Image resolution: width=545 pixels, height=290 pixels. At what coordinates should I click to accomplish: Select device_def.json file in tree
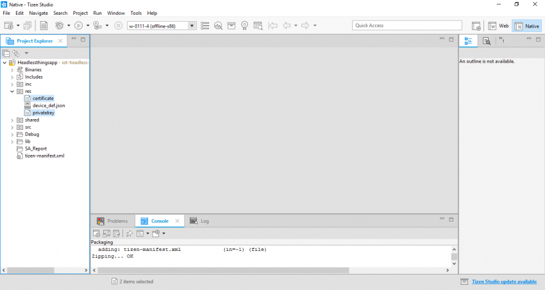click(49, 106)
